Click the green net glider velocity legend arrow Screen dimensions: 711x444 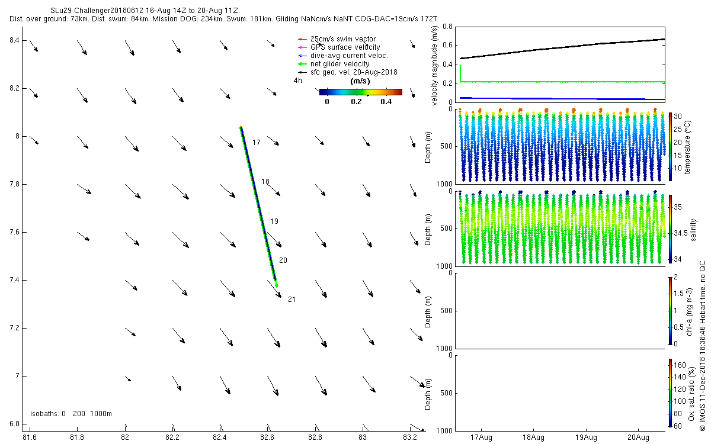302,64
